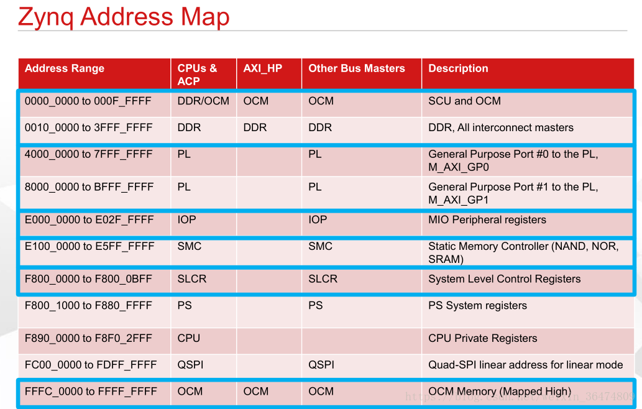Image resolution: width=642 pixels, height=409 pixels.
Task: Click 'System Level Control Registers' description
Action: pyautogui.click(x=505, y=279)
